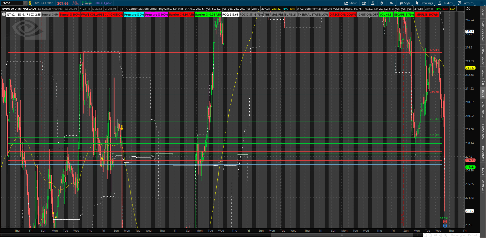486x238 pixels.
Task: Open the Option Chain side tab
Action: [483, 110]
